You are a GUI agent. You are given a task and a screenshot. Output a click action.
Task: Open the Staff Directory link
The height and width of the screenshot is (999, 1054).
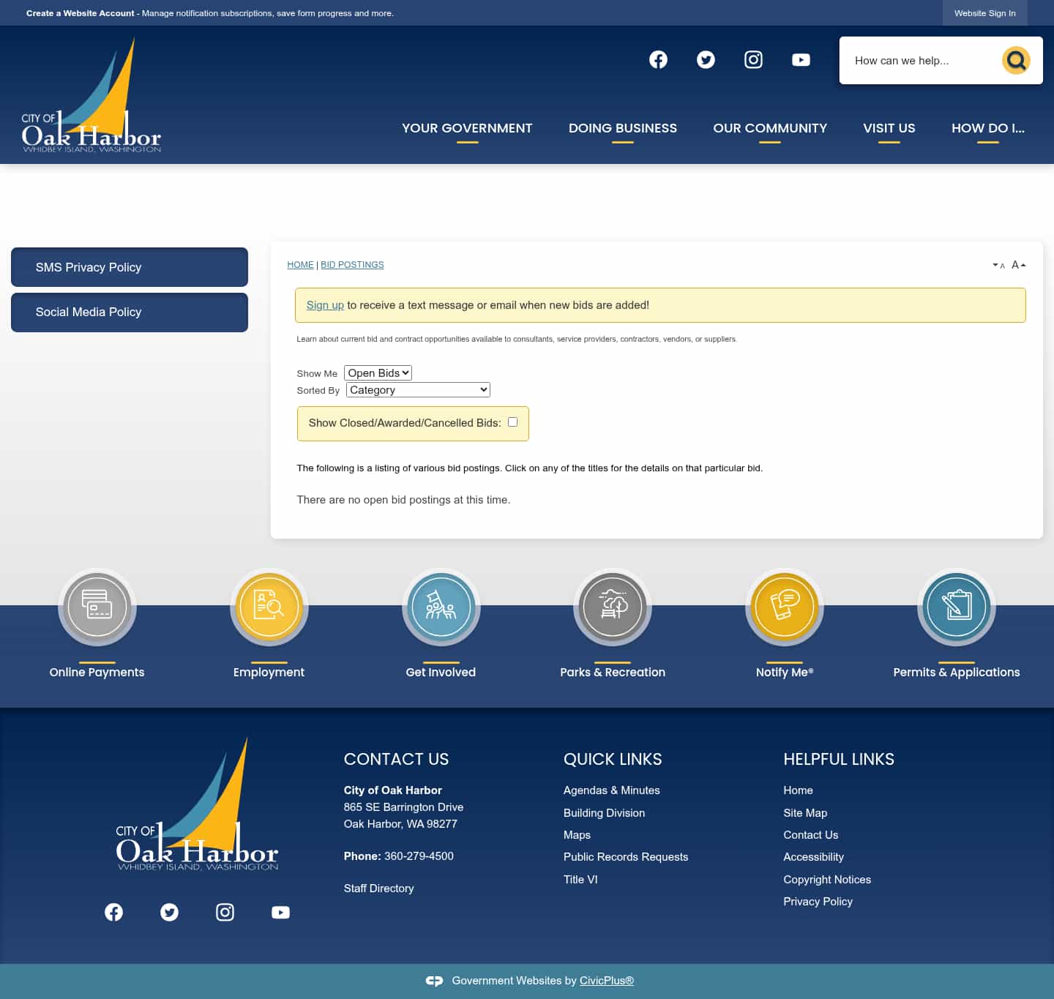click(378, 888)
